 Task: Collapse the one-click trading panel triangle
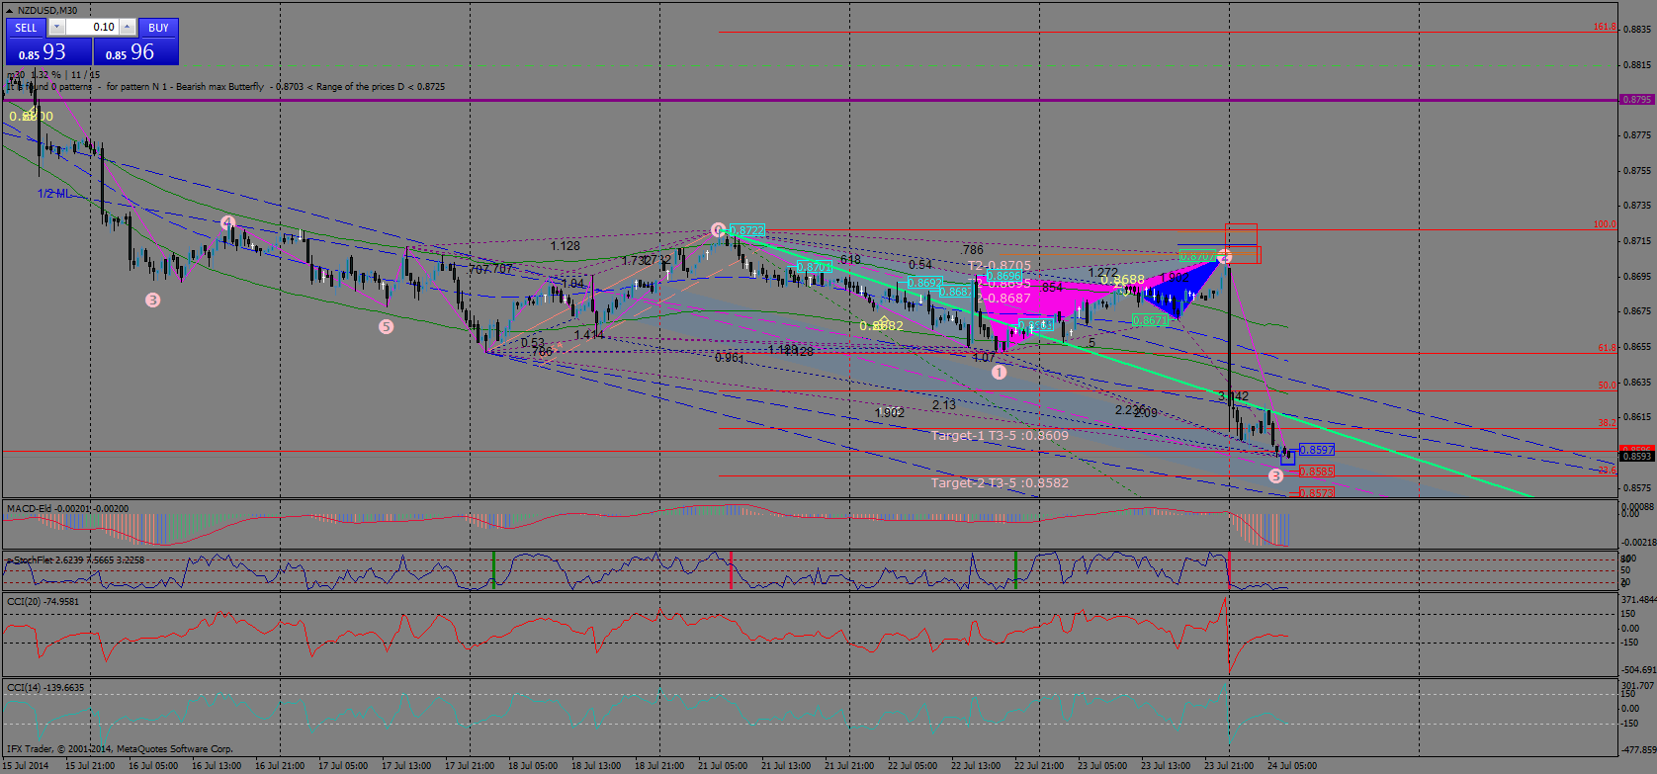[x=10, y=10]
